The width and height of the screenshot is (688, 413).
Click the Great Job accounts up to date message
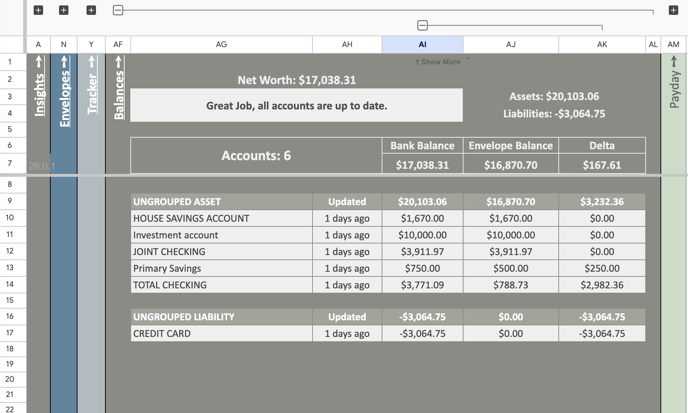pos(297,105)
